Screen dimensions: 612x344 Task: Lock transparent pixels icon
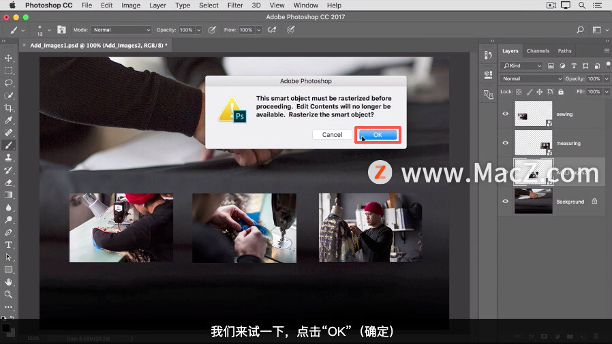point(519,92)
